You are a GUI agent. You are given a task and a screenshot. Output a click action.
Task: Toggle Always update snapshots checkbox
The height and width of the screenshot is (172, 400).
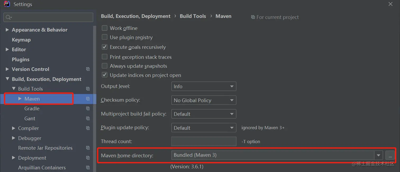[x=105, y=66]
